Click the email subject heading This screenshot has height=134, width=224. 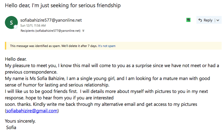63,5
